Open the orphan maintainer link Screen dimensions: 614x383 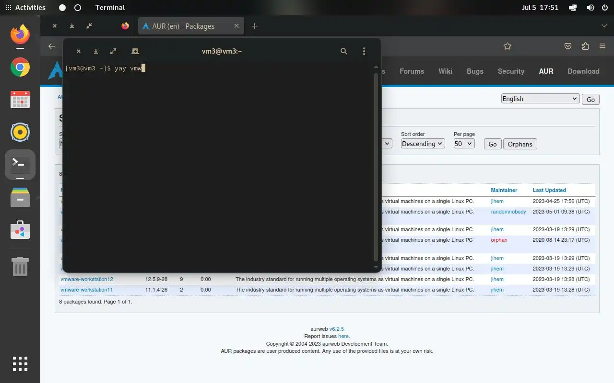499,240
